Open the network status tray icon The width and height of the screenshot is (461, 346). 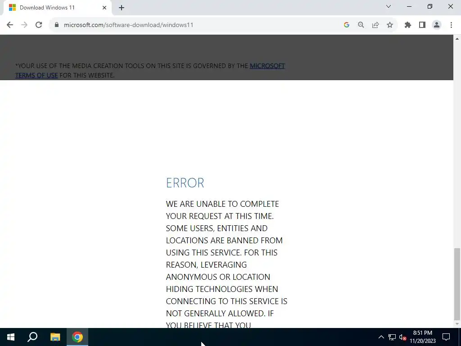click(392, 337)
